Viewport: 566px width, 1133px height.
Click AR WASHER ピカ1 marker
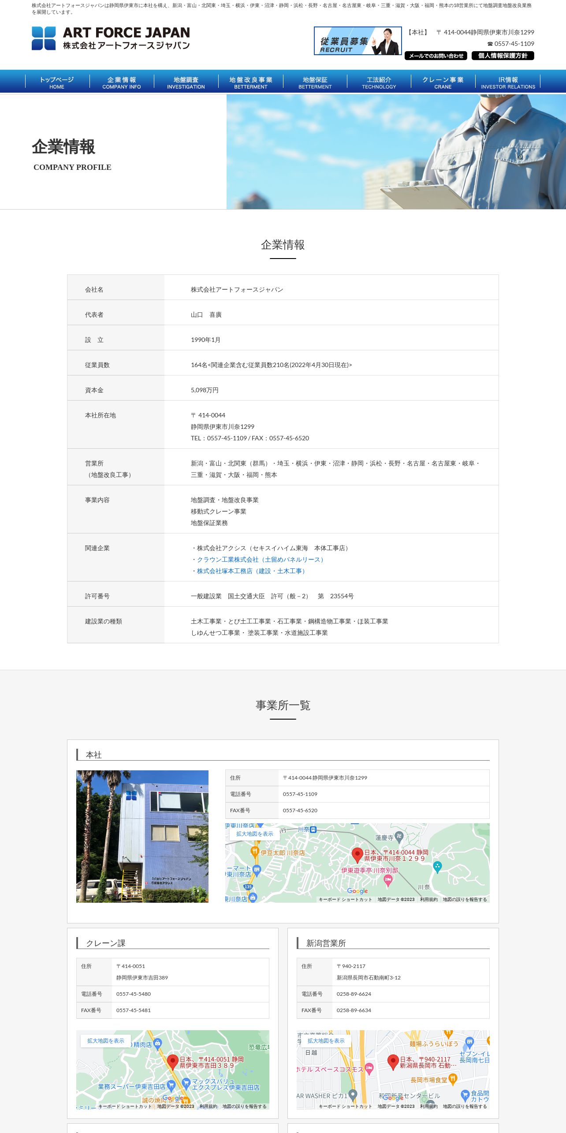coord(353,1095)
